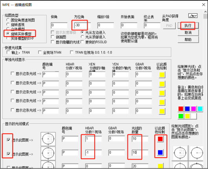The height and width of the screenshot is (169, 208).
Task: Pick green from the color palette
Action: pos(181,116)
